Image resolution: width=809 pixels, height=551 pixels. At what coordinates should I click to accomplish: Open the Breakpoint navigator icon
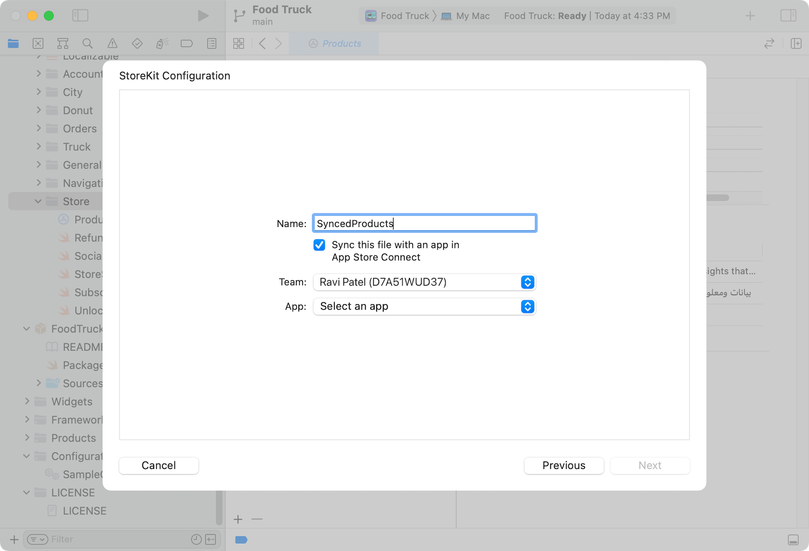pos(187,43)
